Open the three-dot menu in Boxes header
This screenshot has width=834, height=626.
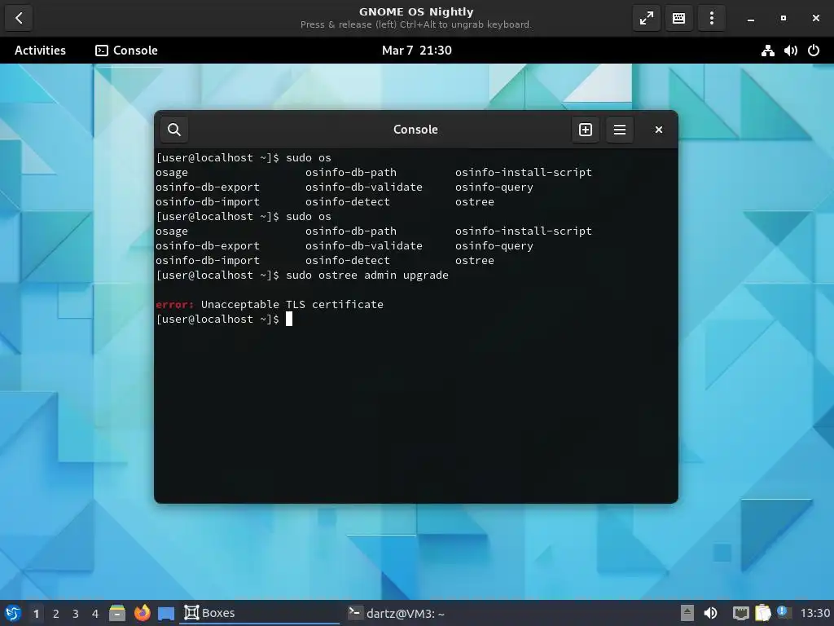click(711, 18)
